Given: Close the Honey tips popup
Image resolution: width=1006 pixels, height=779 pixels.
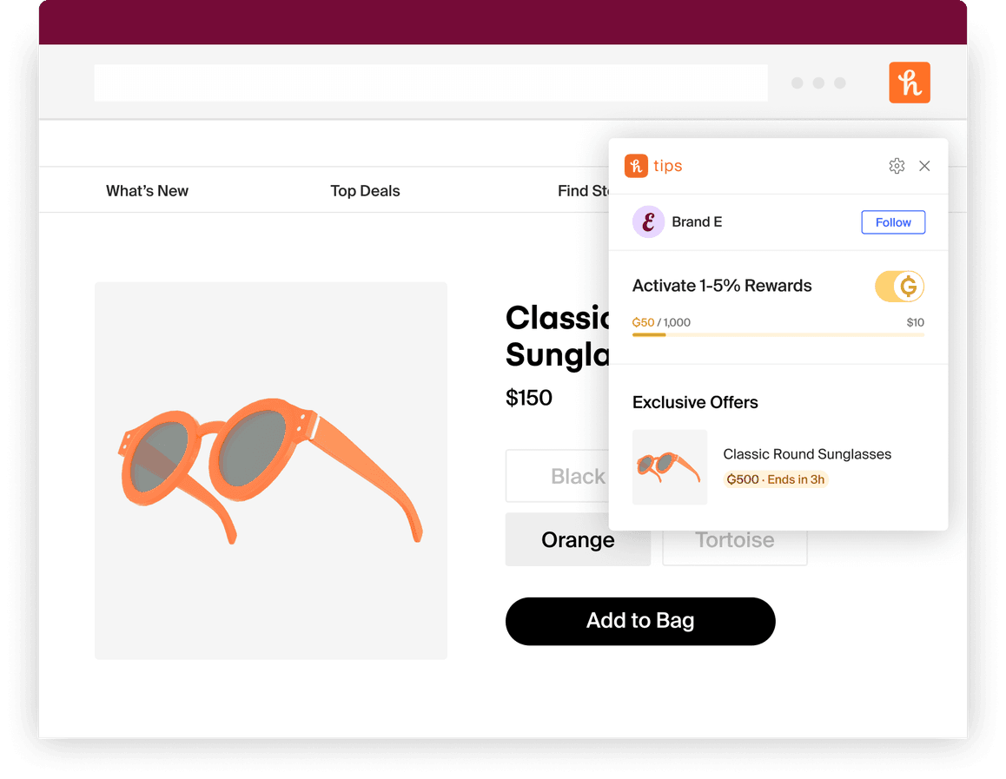Looking at the screenshot, I should (x=923, y=166).
